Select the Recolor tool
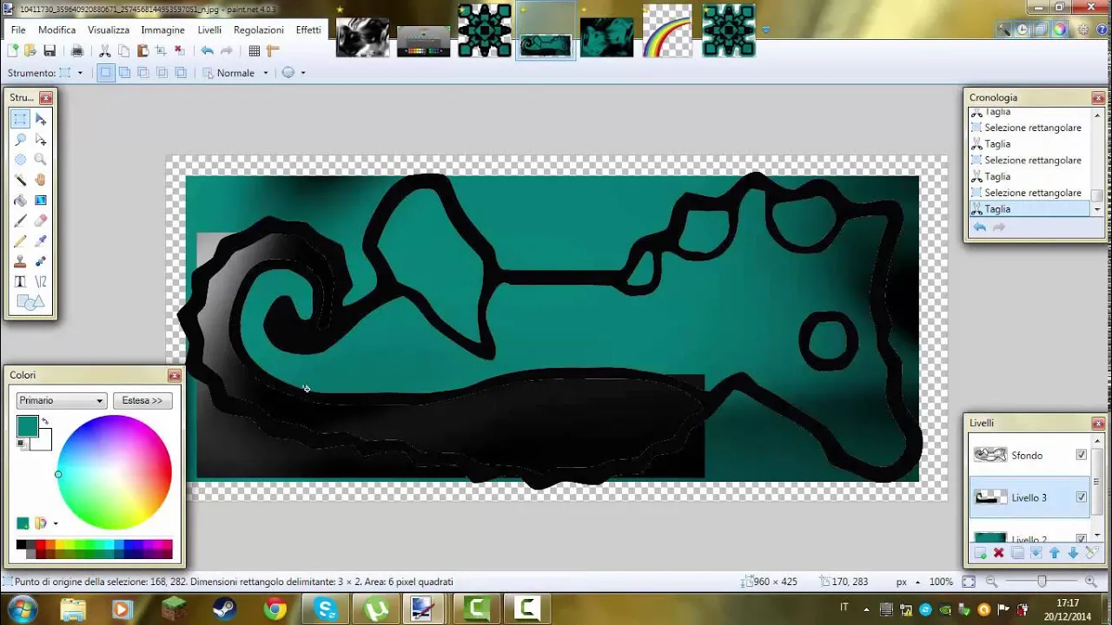The image size is (1112, 625). pos(40,261)
